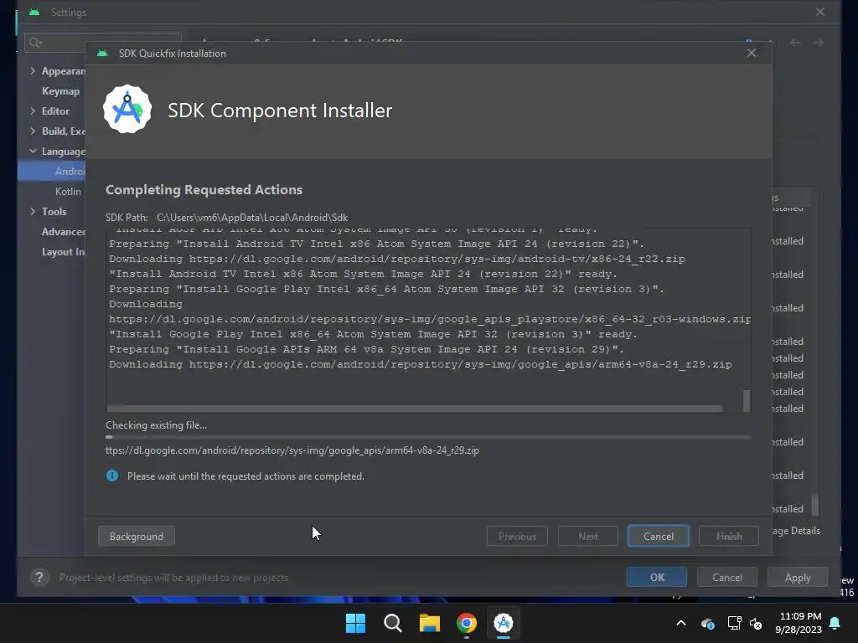Close the Settings window
Image resolution: width=858 pixels, height=643 pixels.
coord(819,12)
